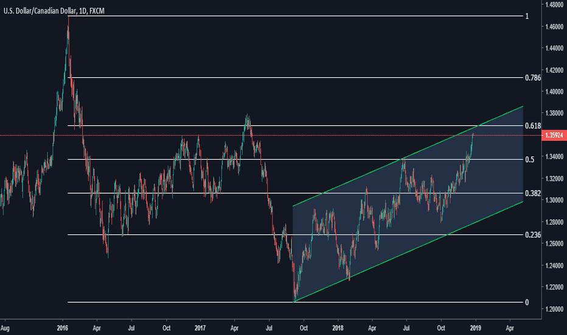Click the Fibonacci 0 level label
567x335 pixels.
(527, 302)
